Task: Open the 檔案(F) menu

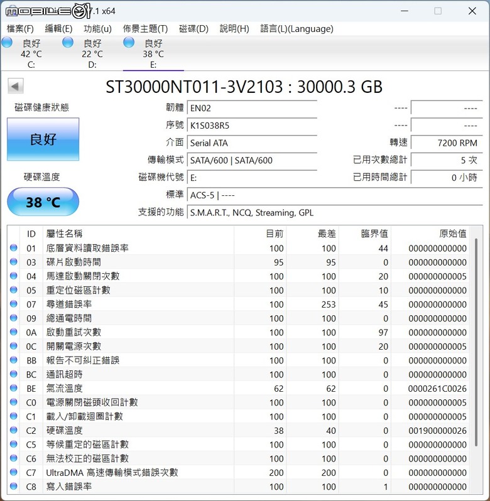Action: [x=20, y=29]
